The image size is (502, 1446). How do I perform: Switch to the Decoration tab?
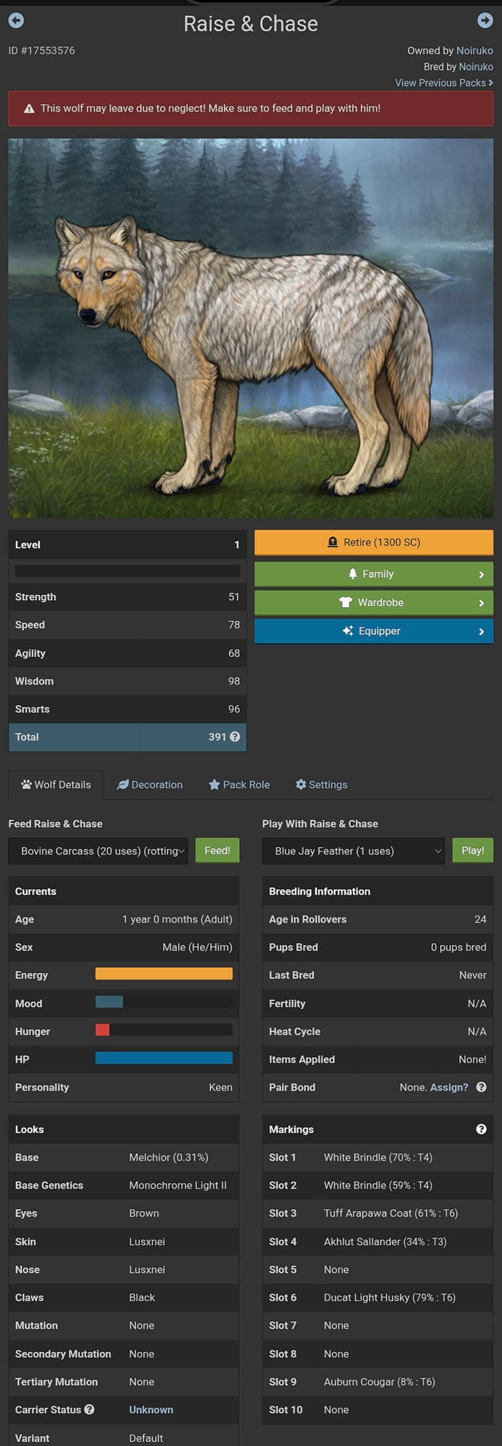click(x=150, y=784)
